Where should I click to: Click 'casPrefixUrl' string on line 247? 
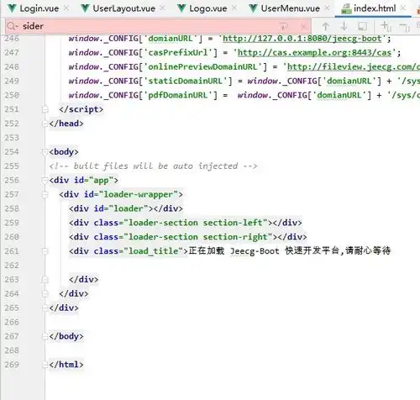[x=178, y=52]
